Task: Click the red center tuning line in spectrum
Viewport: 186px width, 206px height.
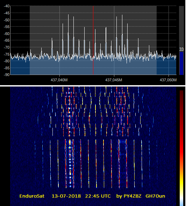Action: (93, 40)
